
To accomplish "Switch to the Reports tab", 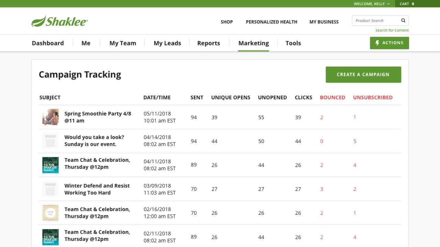I will pyautogui.click(x=208, y=43).
